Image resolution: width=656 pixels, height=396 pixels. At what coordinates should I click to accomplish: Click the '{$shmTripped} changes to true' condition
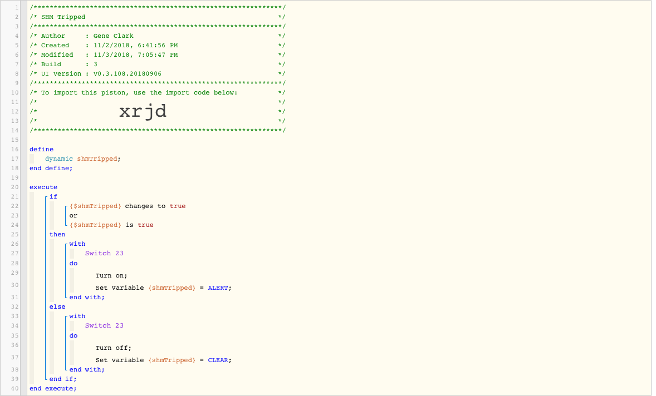(128, 206)
